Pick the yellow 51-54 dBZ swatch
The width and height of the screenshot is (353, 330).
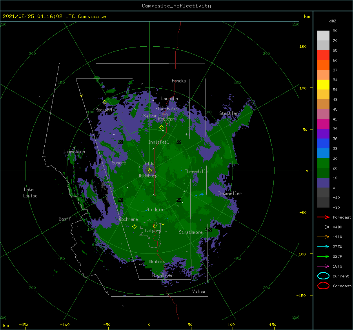323,85
